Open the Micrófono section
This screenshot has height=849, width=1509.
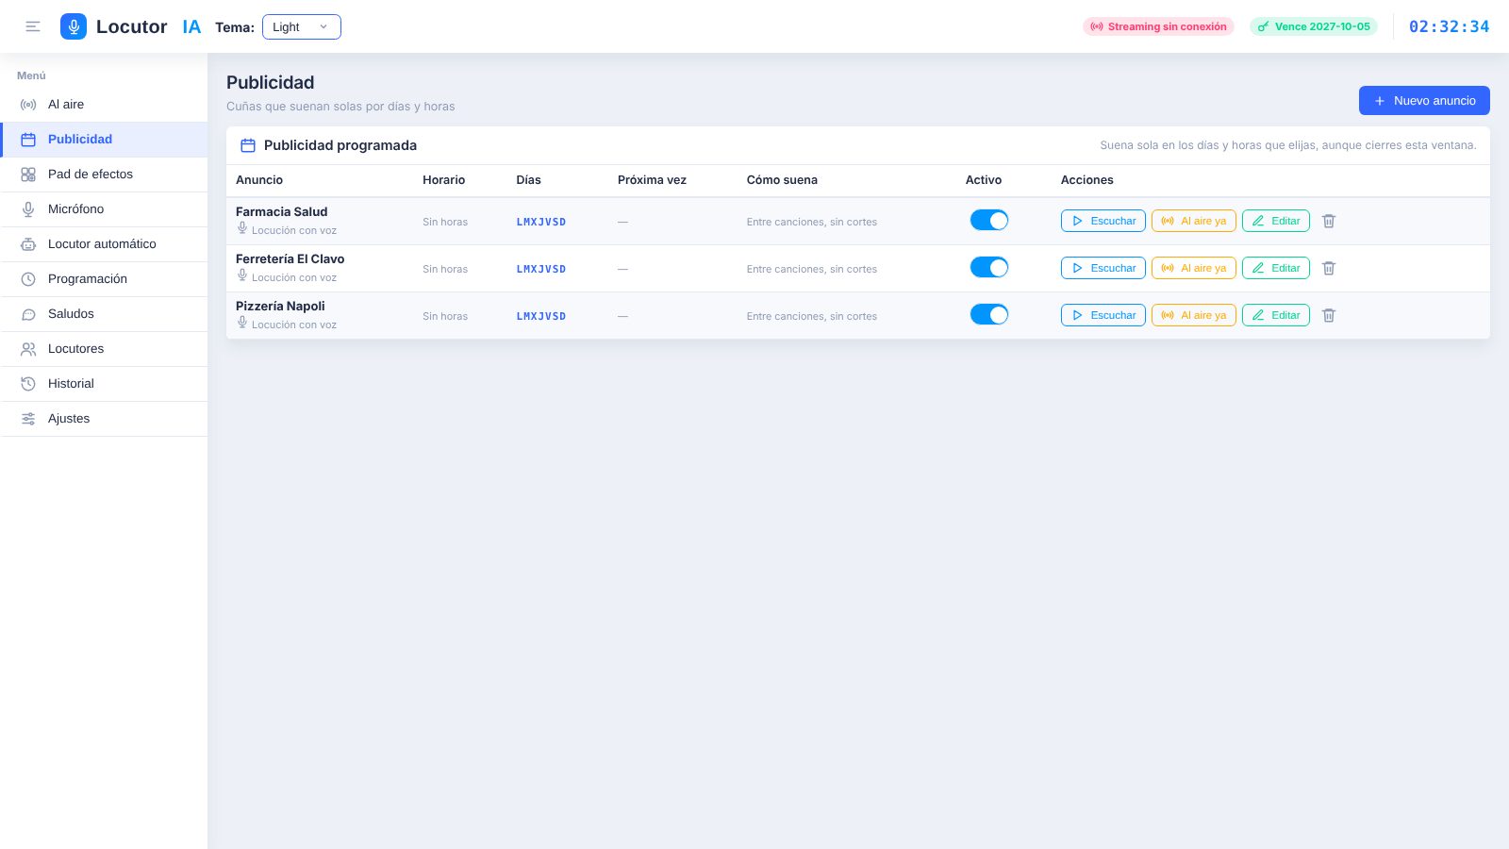(x=104, y=209)
